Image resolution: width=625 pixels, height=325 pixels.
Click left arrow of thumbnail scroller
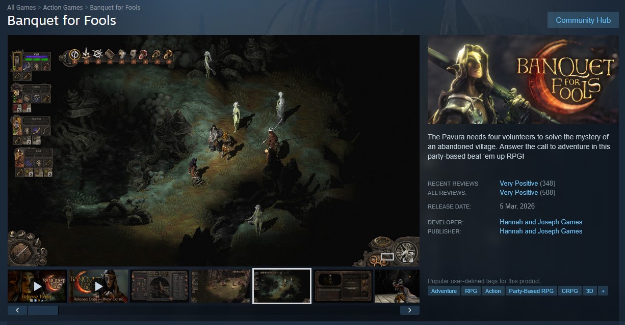(17, 310)
